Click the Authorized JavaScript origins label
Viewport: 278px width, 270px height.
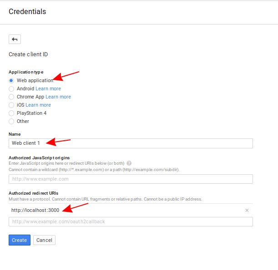(39, 158)
